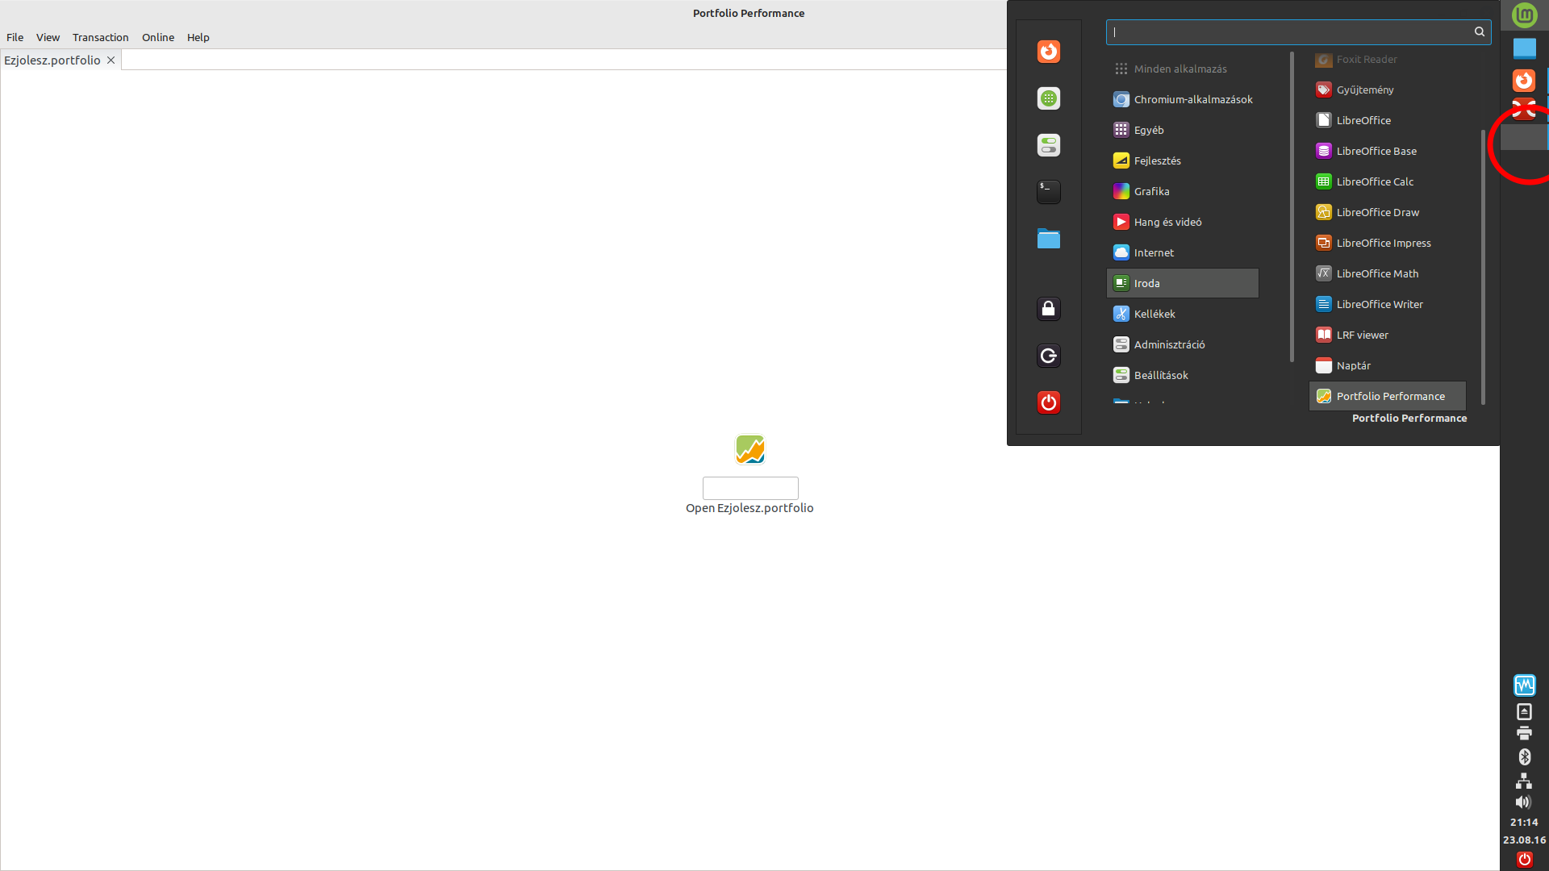Screen dimensions: 1549x871
Task: Lock the screen using the padlock icon
Action: tap(1048, 309)
